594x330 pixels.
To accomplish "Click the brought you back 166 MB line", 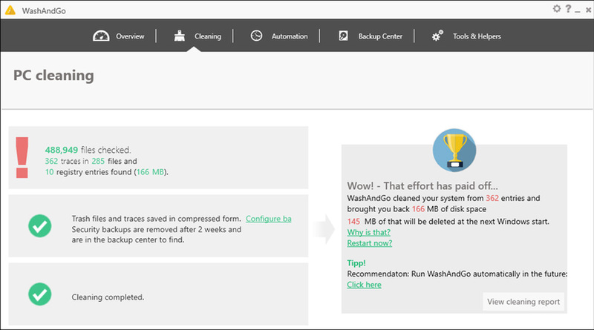I will coord(417,209).
